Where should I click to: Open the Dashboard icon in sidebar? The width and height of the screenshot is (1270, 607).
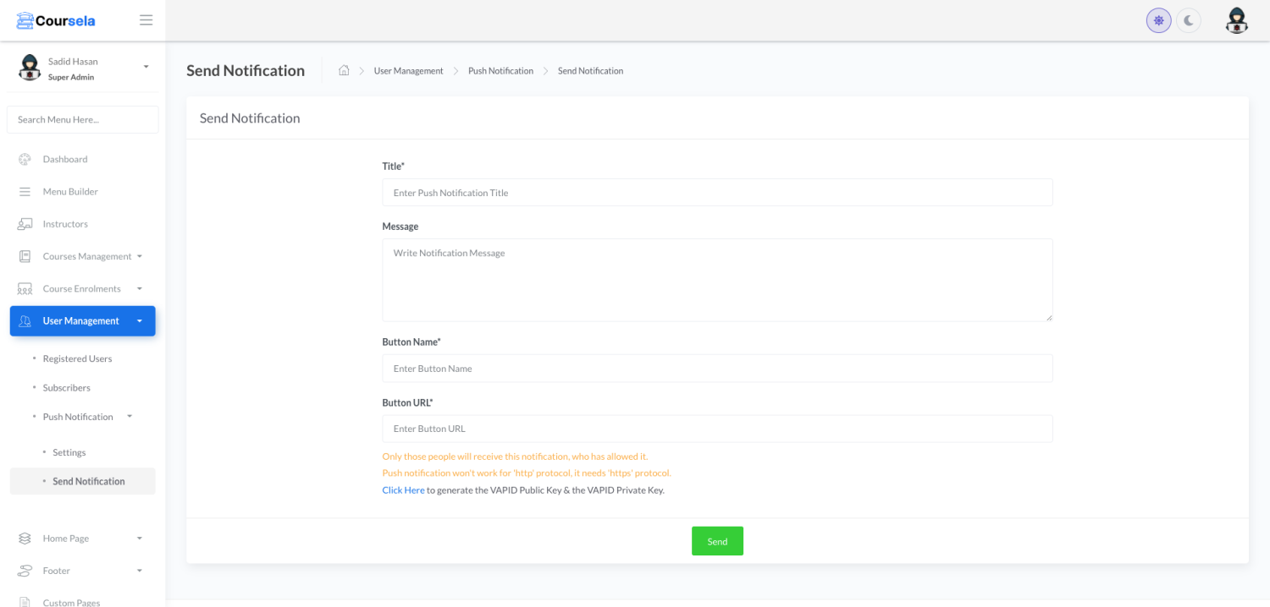25,159
